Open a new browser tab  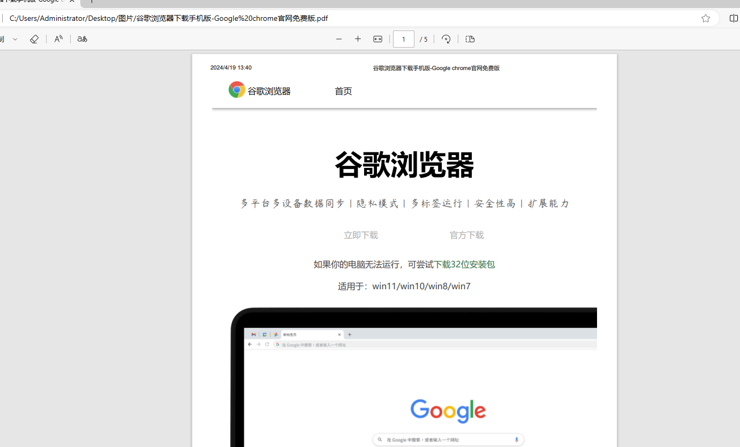pyautogui.click(x=91, y=1)
